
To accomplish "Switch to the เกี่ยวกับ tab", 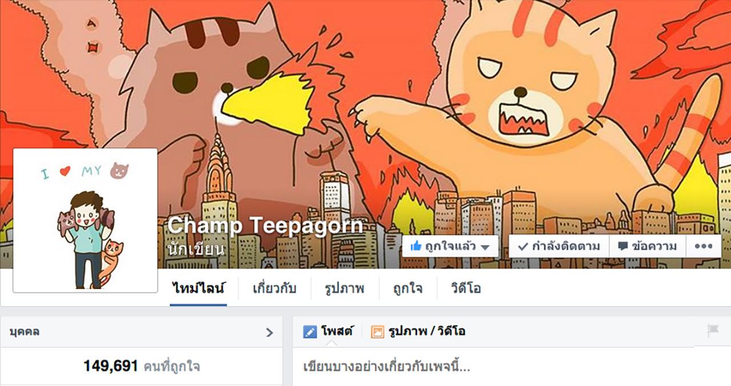I will click(x=275, y=288).
